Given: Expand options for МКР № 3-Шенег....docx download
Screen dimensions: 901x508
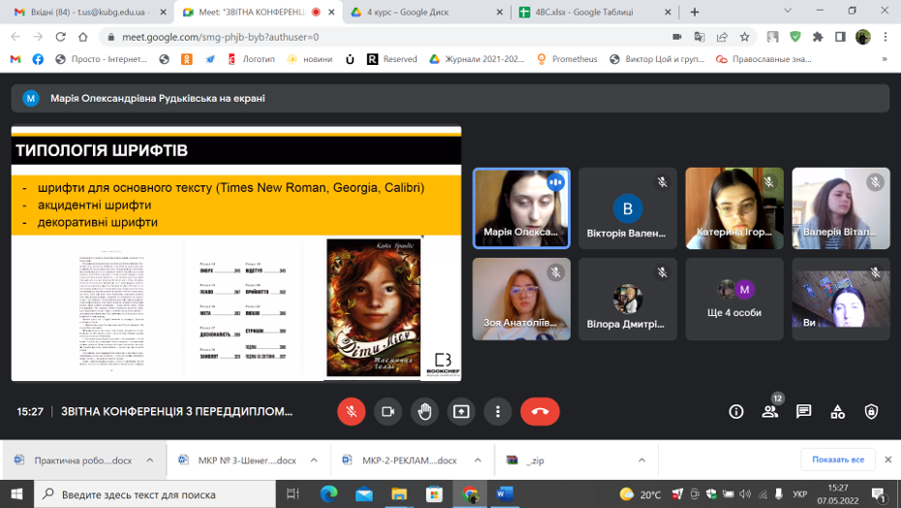Looking at the screenshot, I should click(x=314, y=460).
